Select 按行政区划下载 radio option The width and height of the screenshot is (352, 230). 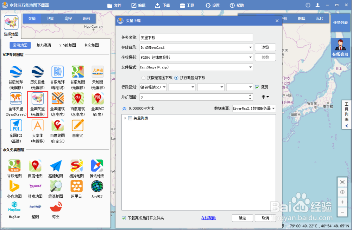click(176, 78)
